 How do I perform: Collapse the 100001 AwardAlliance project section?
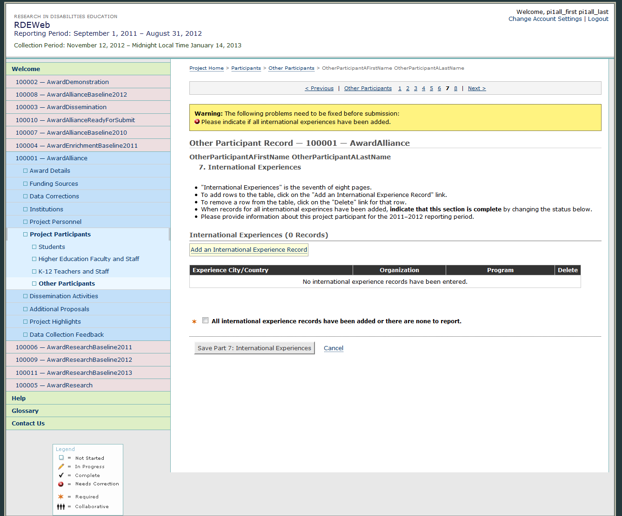point(51,158)
